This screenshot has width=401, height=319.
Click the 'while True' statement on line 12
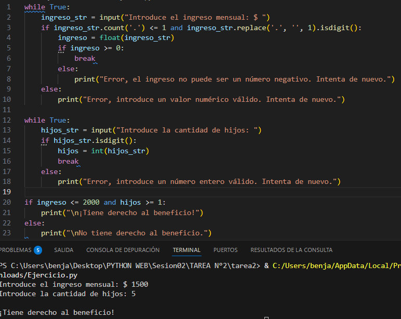pyautogui.click(x=47, y=120)
